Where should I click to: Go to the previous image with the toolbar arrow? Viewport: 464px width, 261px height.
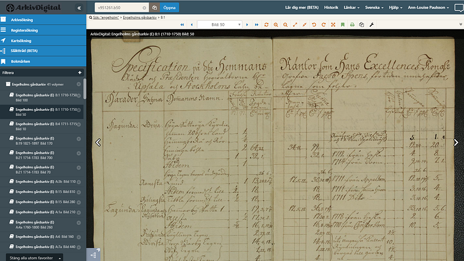(x=192, y=24)
